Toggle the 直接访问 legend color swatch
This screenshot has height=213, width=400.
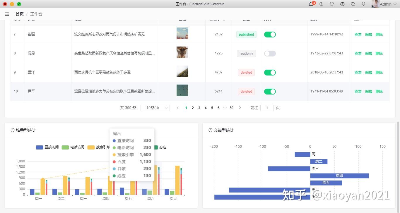(40, 147)
